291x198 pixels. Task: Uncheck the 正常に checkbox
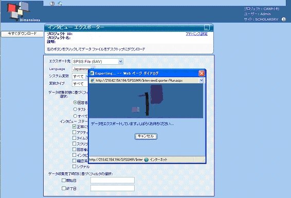[74, 127]
